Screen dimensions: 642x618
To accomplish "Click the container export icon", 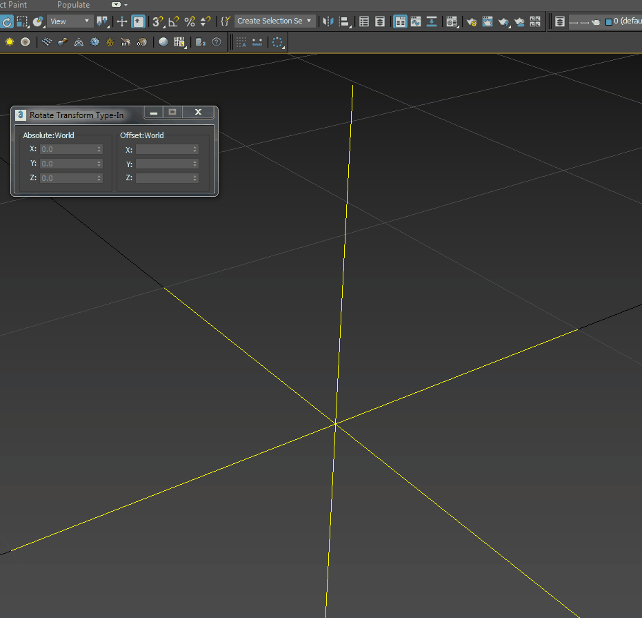I will [x=200, y=42].
